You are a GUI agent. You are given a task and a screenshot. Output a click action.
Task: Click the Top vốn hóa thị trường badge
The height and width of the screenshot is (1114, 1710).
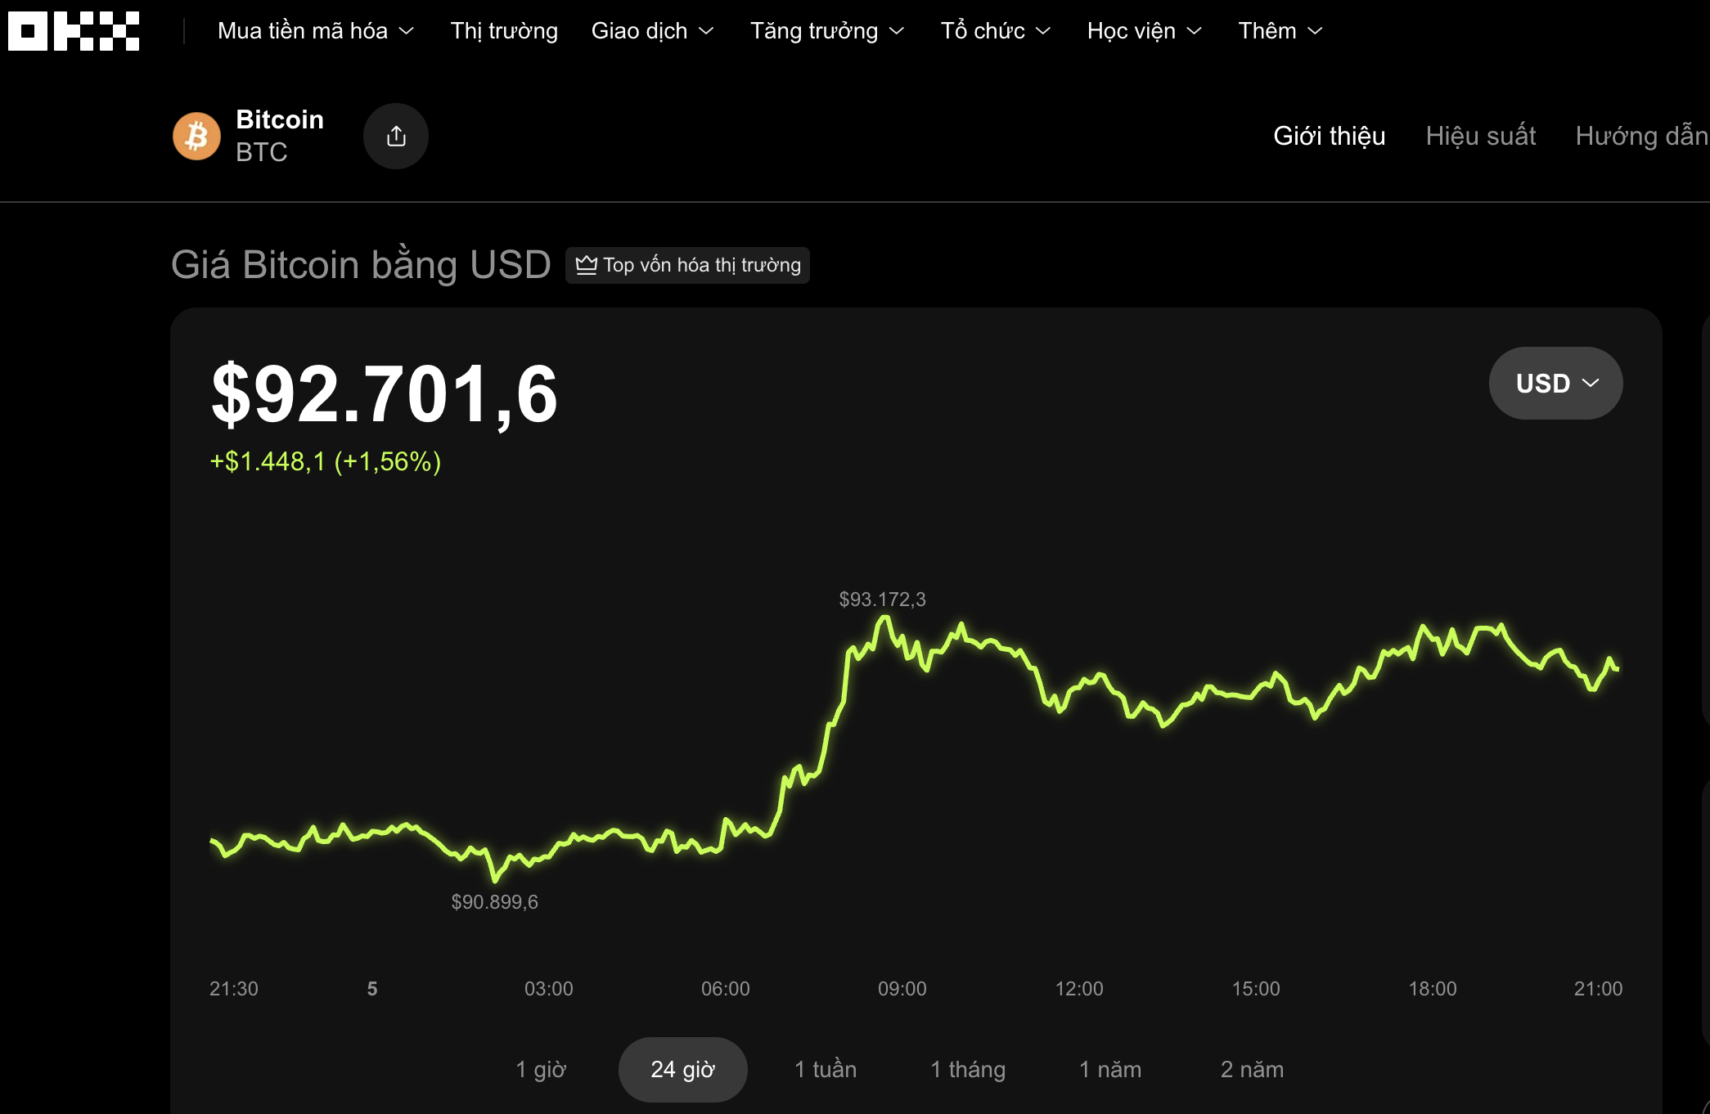tap(687, 265)
